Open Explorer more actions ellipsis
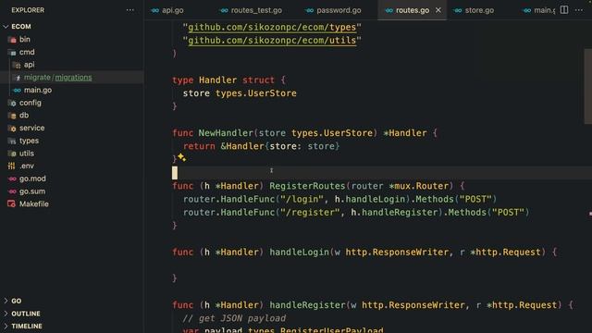The height and width of the screenshot is (333, 592). click(129, 10)
